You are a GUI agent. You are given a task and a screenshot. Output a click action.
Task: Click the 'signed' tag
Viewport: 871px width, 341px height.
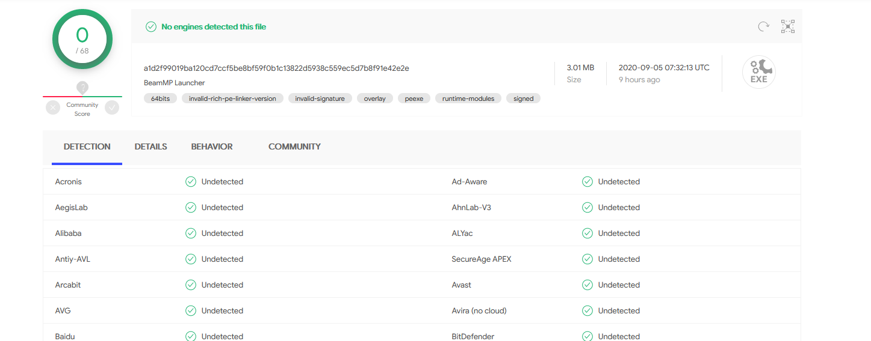523,98
